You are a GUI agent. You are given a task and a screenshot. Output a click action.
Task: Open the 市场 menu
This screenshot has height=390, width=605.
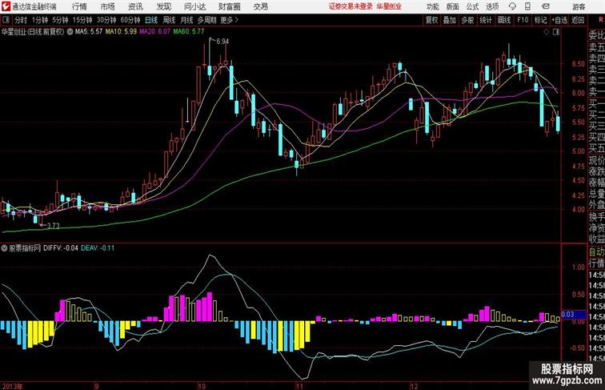pos(108,6)
